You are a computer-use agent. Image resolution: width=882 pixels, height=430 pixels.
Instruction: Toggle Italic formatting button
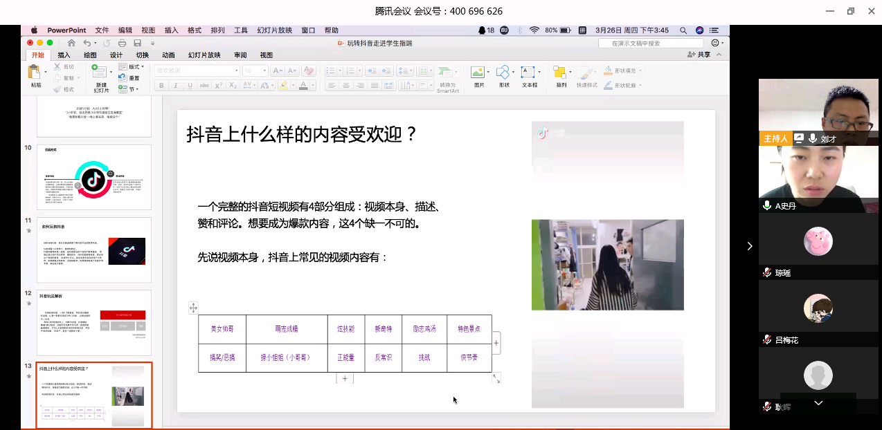pyautogui.click(x=175, y=86)
